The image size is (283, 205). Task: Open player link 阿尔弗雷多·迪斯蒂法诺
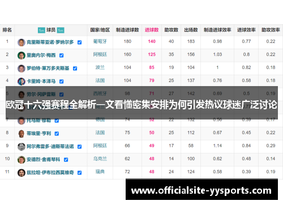(x=50, y=147)
